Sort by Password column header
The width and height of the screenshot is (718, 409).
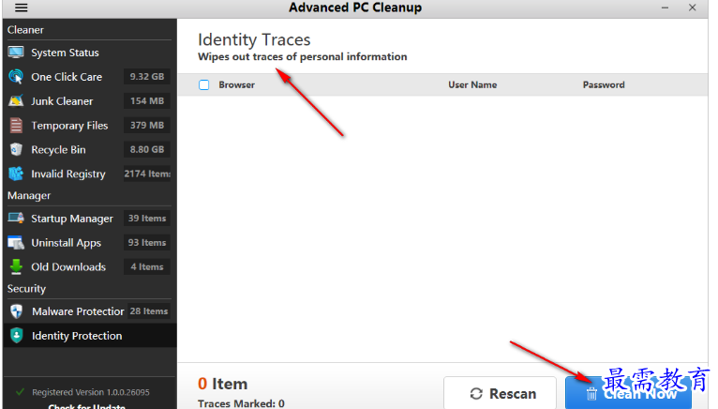604,84
